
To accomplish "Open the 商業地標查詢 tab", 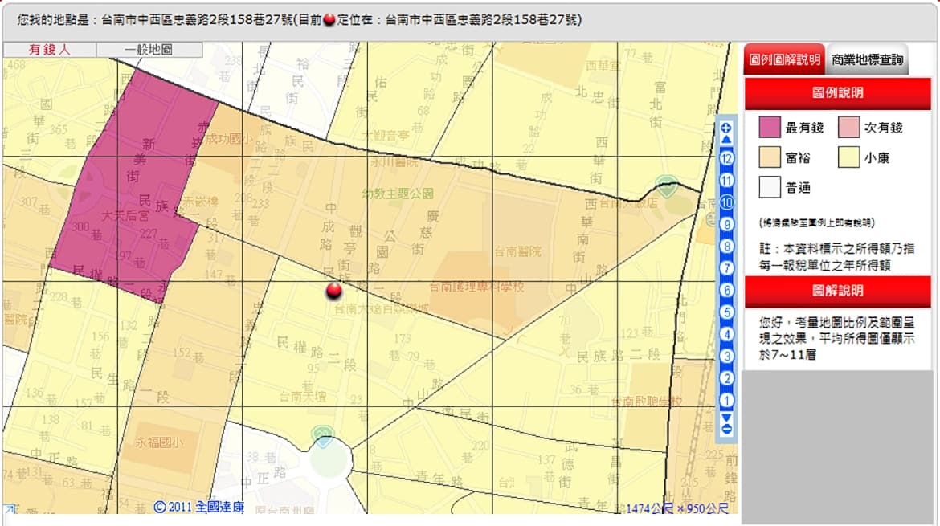I will pyautogui.click(x=867, y=59).
